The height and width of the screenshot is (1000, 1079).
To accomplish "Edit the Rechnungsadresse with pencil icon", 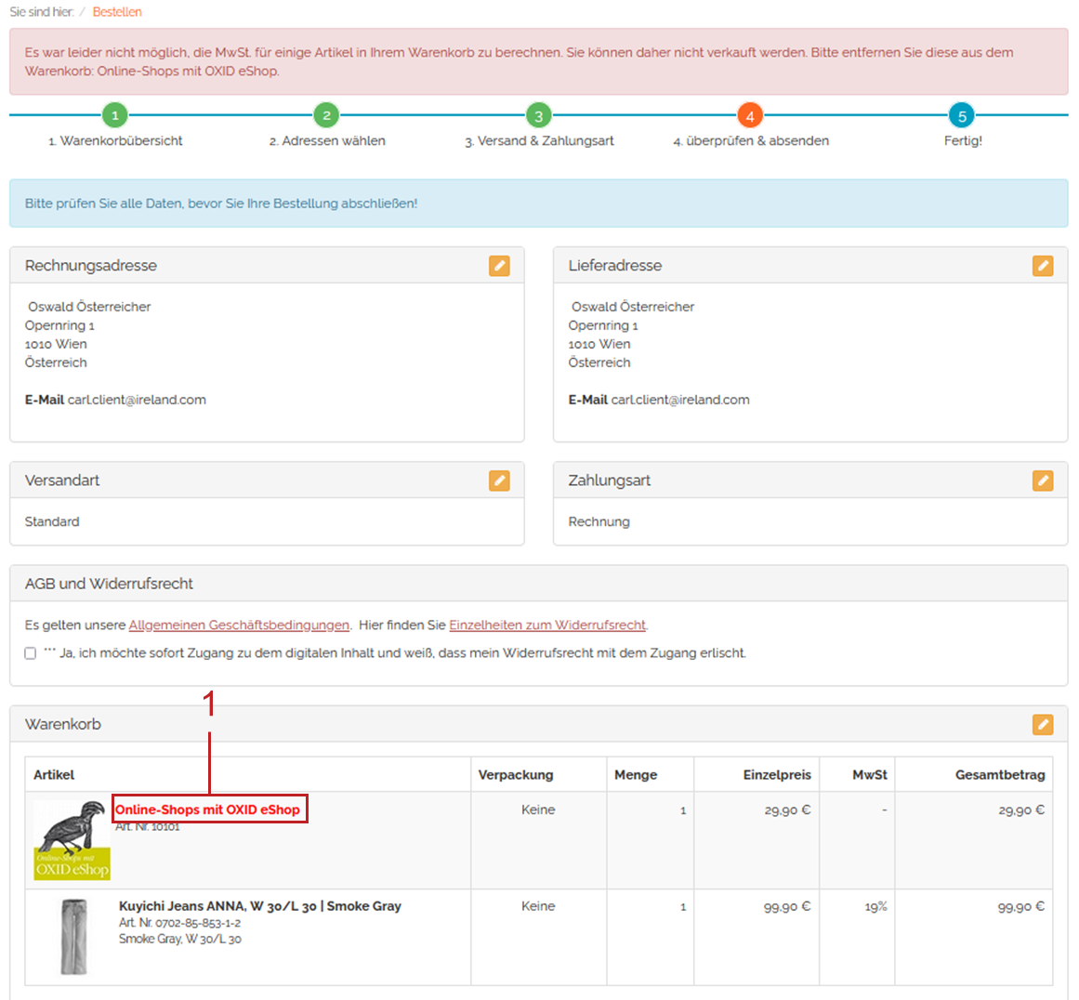I will pos(499,266).
